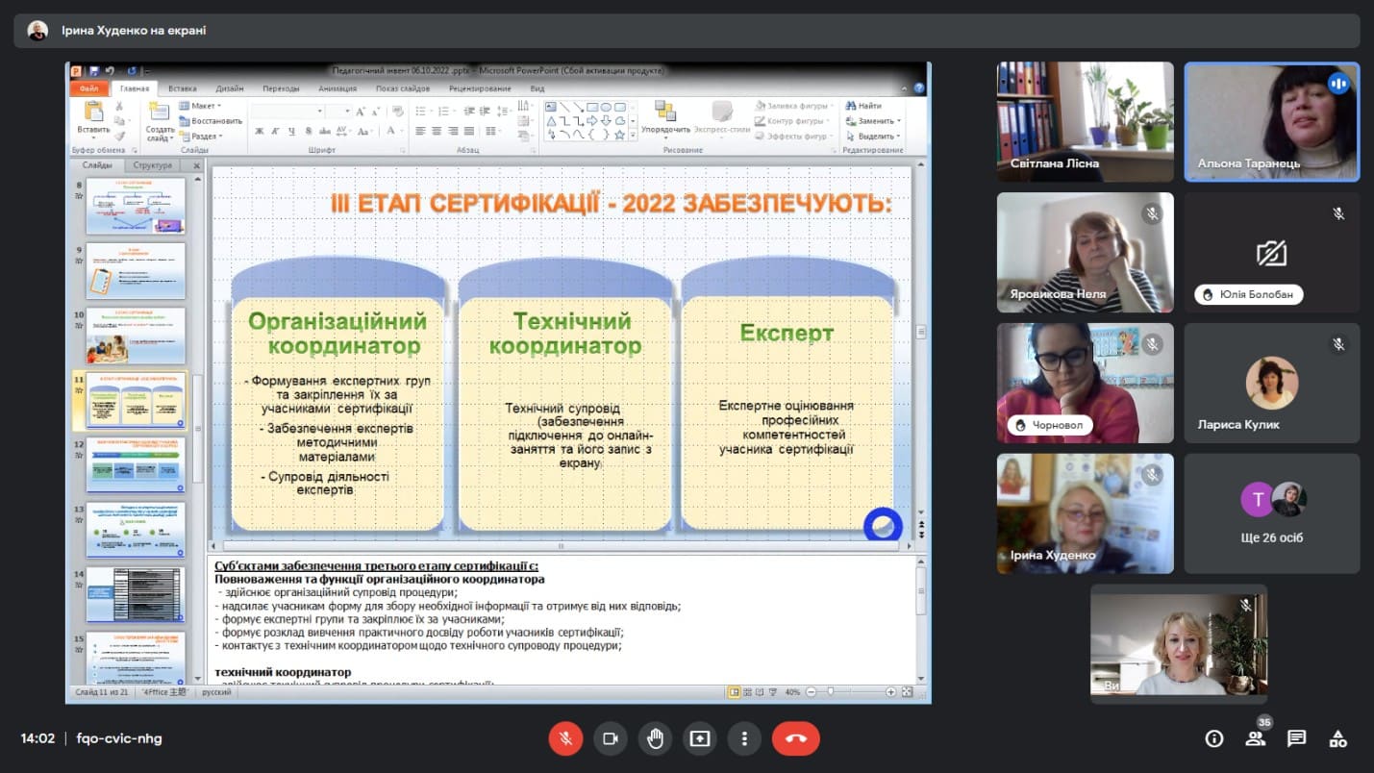The width and height of the screenshot is (1374, 773).
Task: Leave the call with the red hang-up button
Action: 796,738
